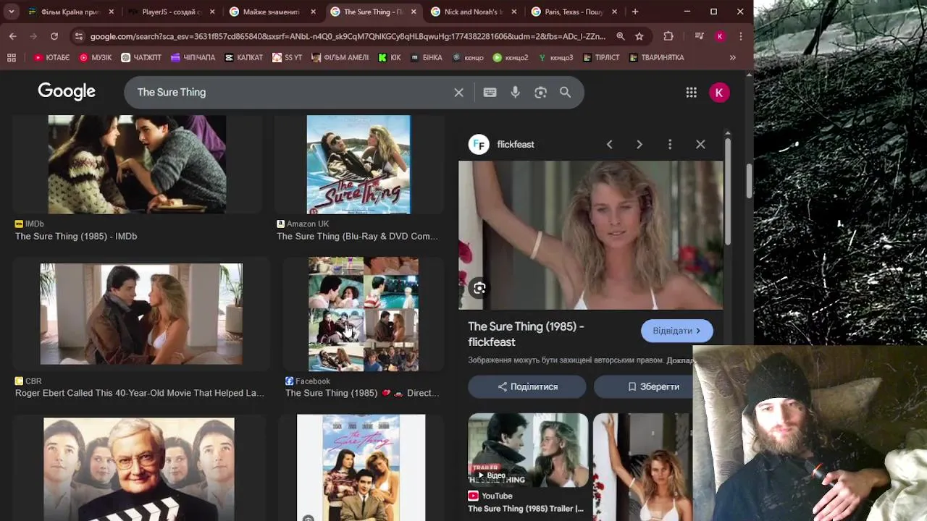Screen dimensions: 927x521
Task: Switch to the Майже знамениті tab
Action: (272, 12)
